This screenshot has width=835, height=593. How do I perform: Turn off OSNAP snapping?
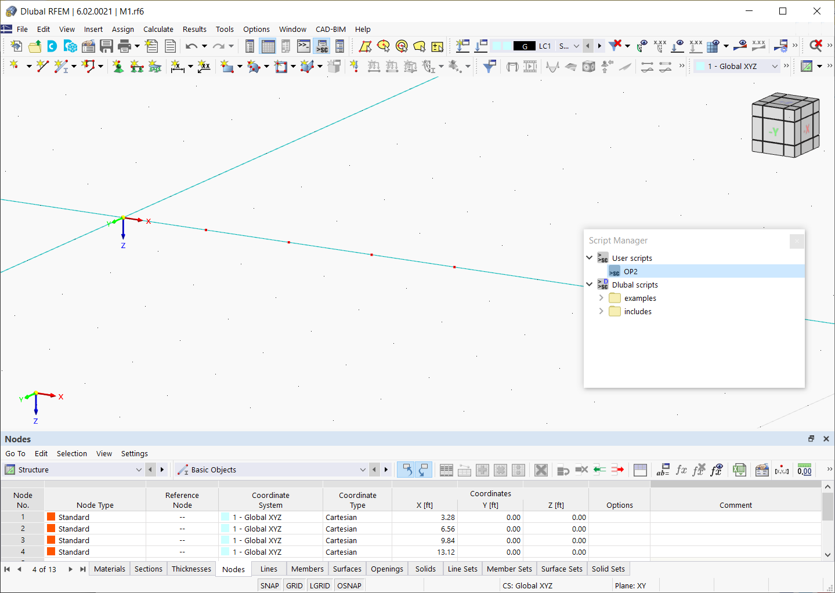pos(349,585)
